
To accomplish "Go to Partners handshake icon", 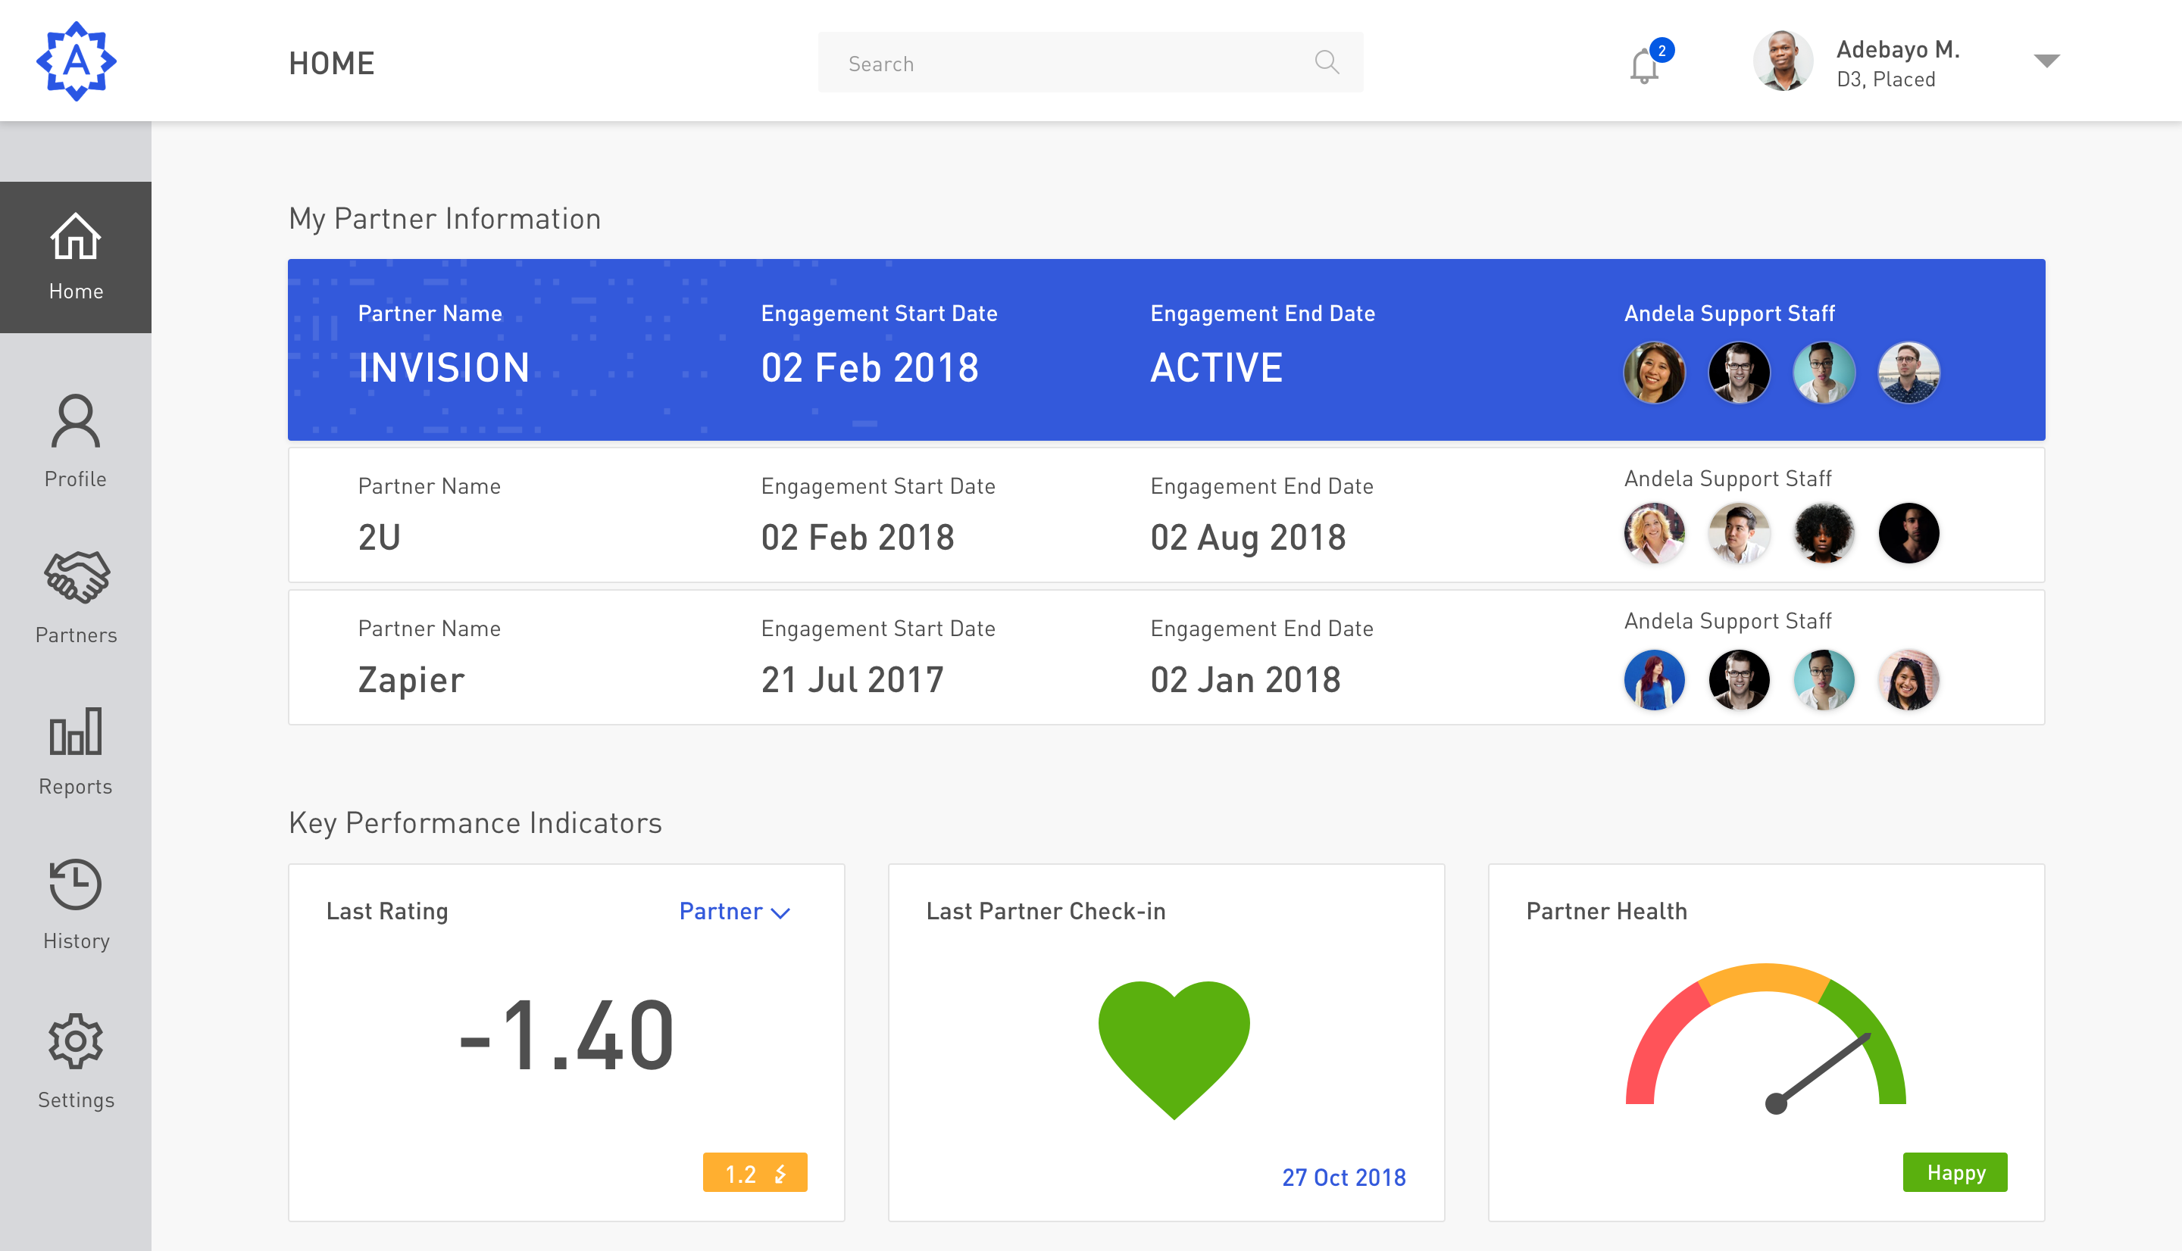I will coord(77,576).
